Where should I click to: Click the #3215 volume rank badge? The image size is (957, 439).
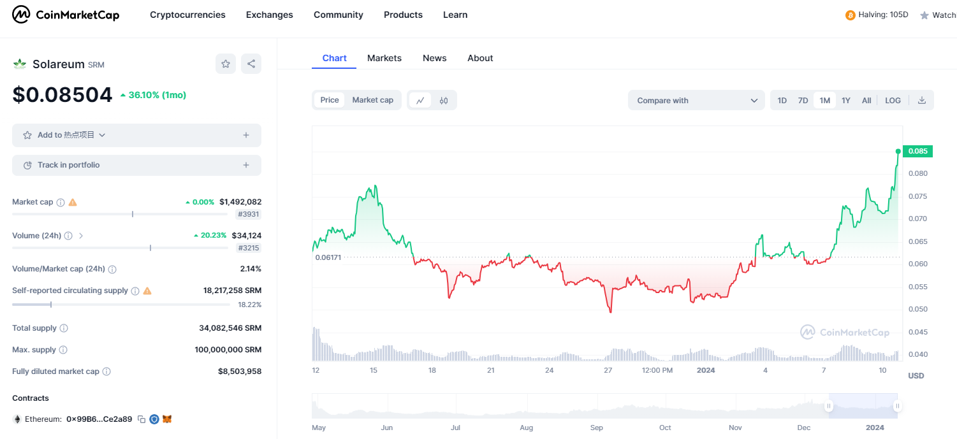(249, 248)
